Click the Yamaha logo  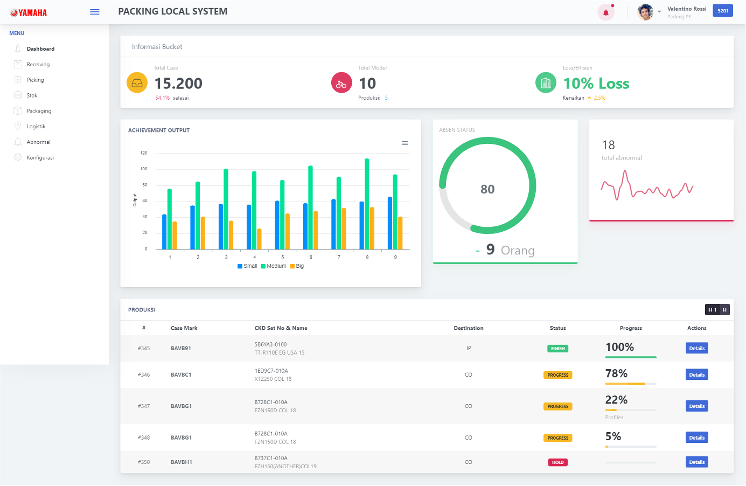coord(29,12)
